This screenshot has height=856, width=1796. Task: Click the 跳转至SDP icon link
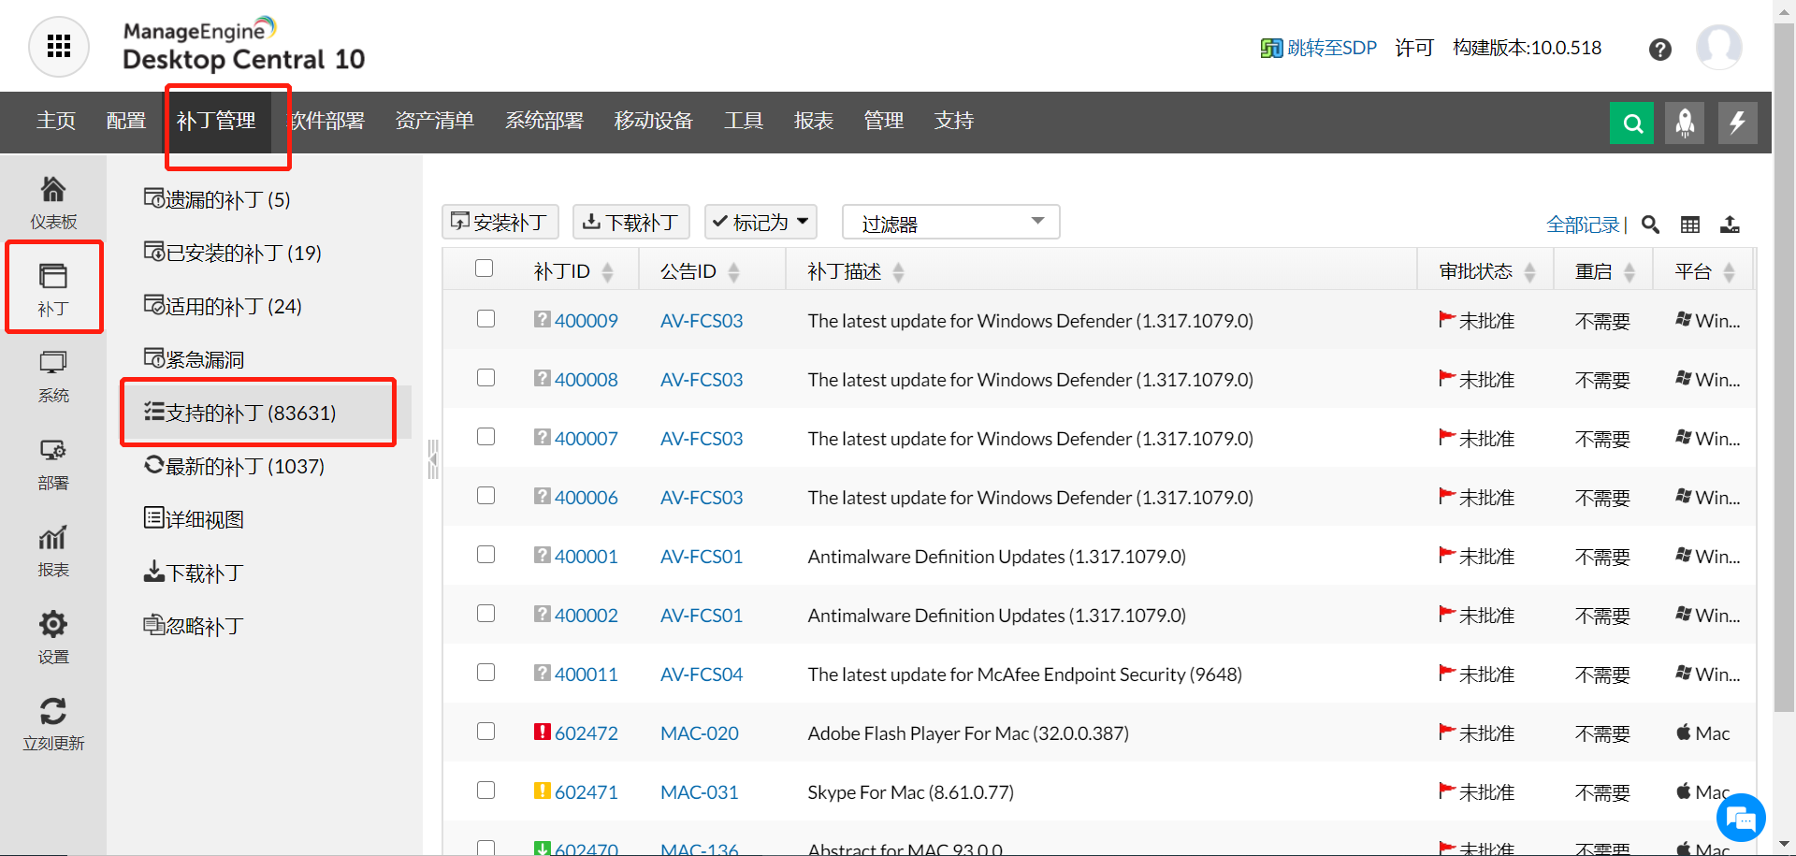1319,48
